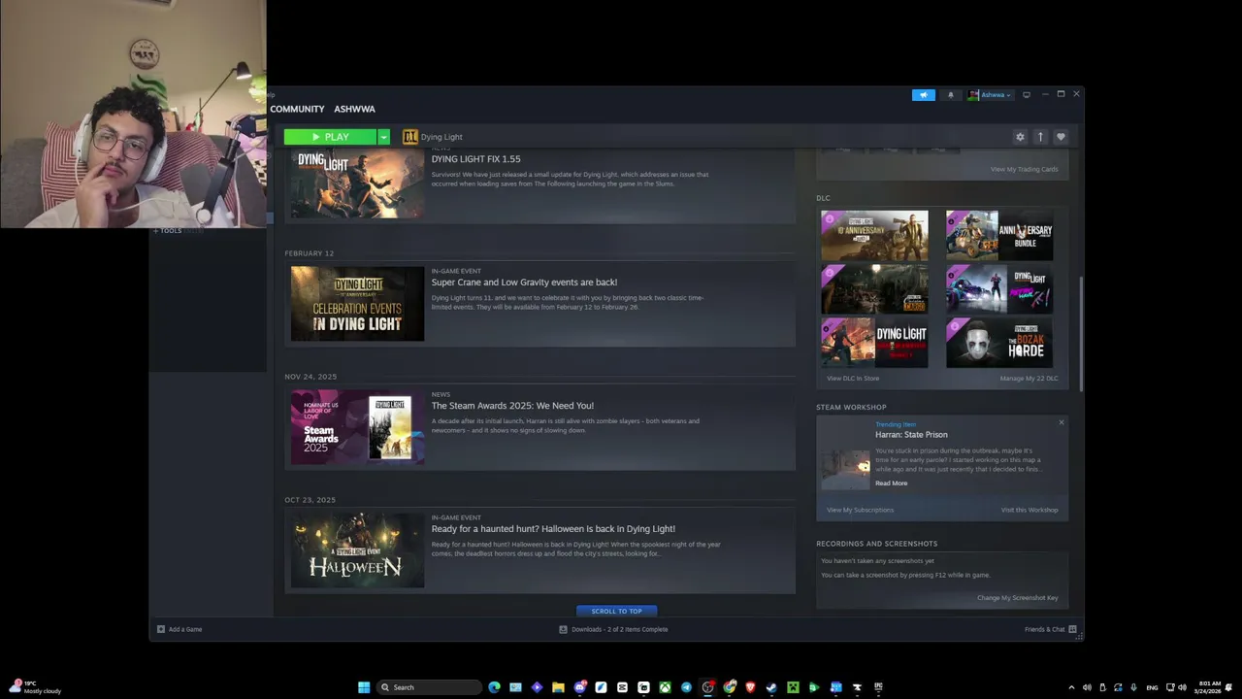Open Steam from taskbar
The height and width of the screenshot is (699, 1242).
coord(771,687)
